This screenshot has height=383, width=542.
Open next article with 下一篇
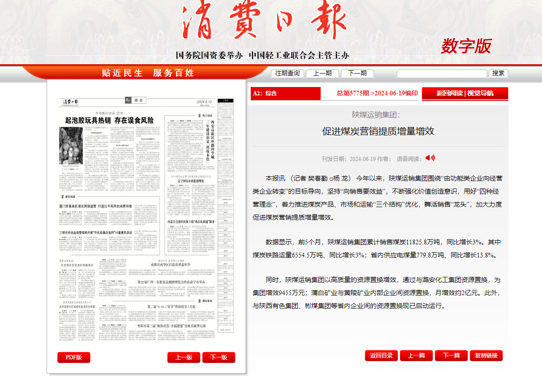click(x=451, y=356)
